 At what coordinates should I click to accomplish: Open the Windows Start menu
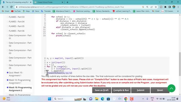point(49,99)
